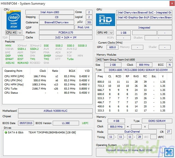This screenshot has width=175, height=158.
Task: Click the SSSE-3 feature label
Action: (x=82, y=45)
